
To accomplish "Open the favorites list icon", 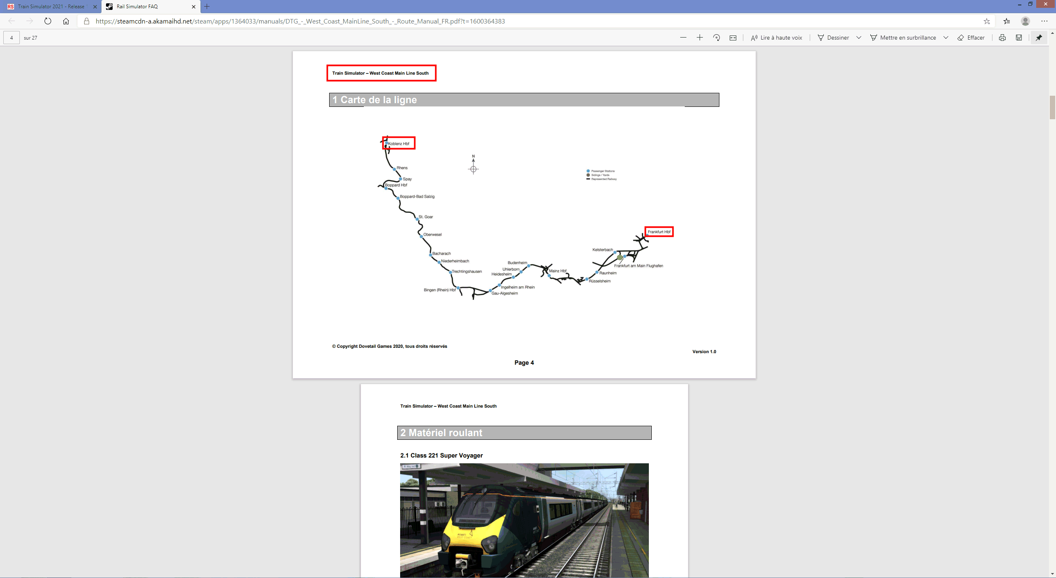I will [1007, 21].
